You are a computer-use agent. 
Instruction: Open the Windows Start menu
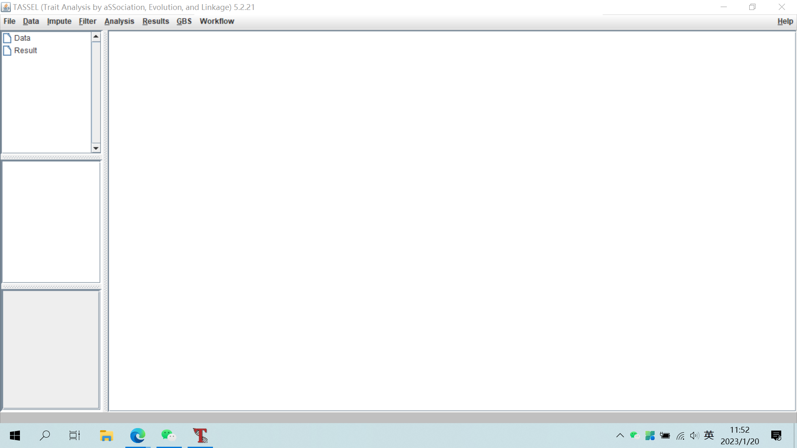15,435
